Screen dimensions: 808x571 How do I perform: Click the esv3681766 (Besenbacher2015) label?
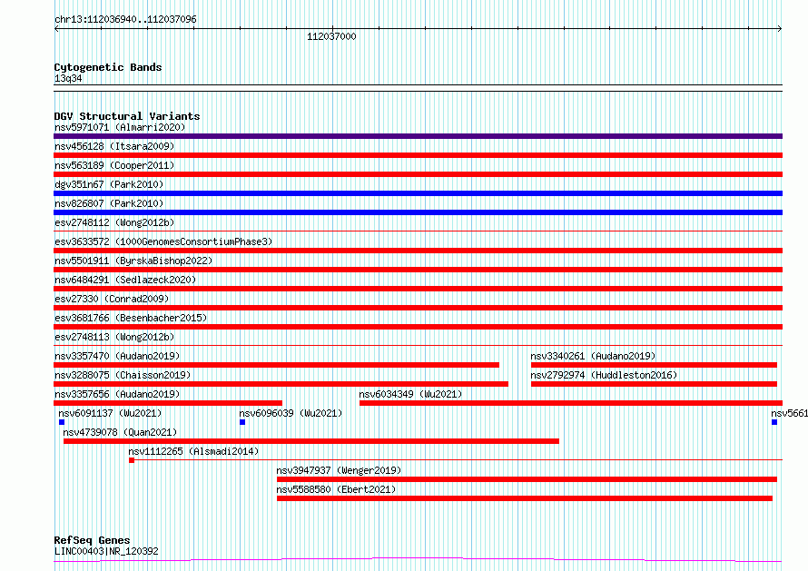[131, 318]
